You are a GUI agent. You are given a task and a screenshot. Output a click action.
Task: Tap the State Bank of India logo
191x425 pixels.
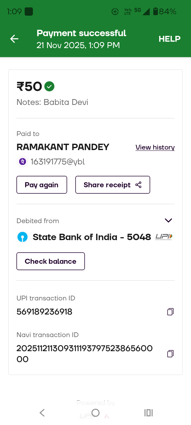[x=23, y=237]
